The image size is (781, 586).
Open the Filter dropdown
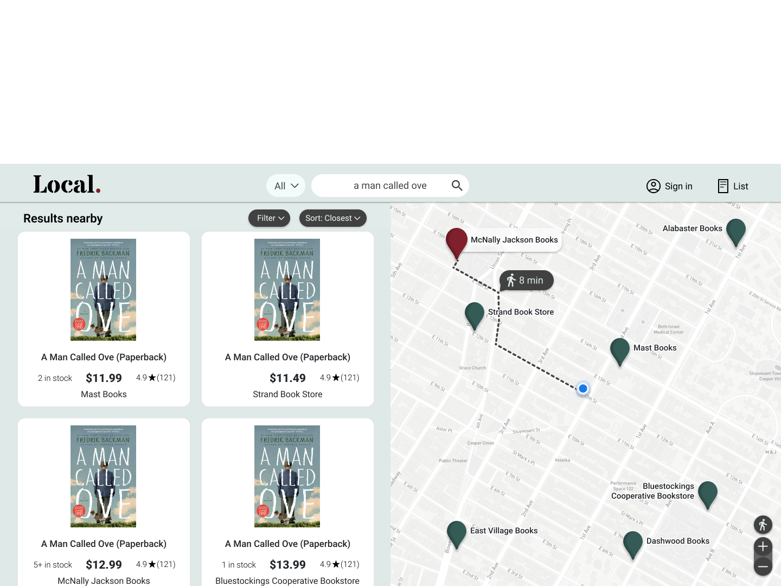pyautogui.click(x=269, y=218)
